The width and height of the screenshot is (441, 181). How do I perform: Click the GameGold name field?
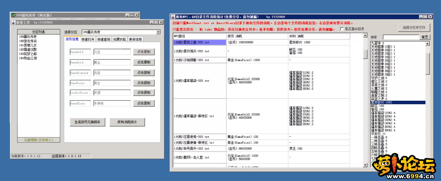[x=80, y=52]
